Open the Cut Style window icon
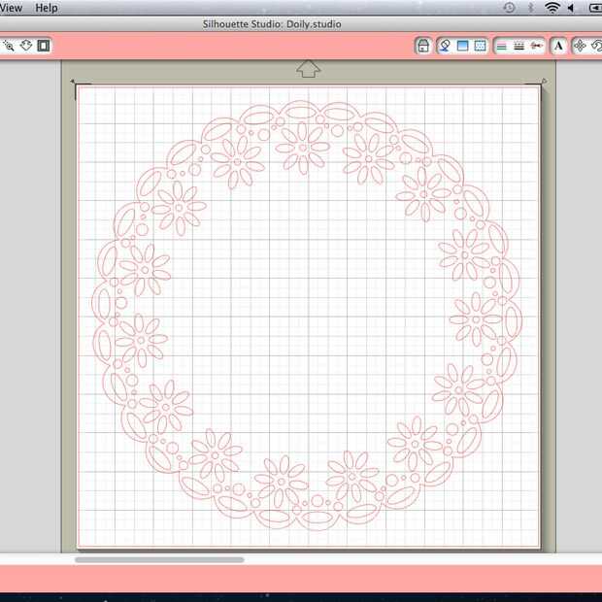This screenshot has height=602, width=602. 536,46
